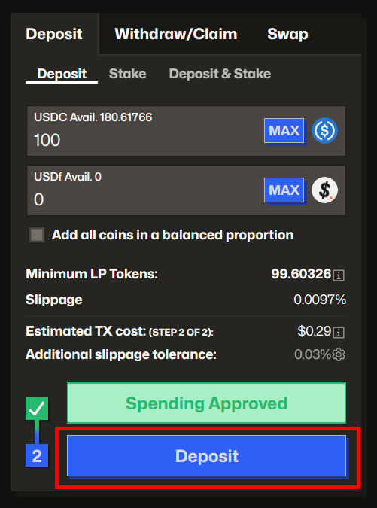This screenshot has width=377, height=508.
Task: Enable Add all coins in balanced proportion
Action: coord(37,235)
